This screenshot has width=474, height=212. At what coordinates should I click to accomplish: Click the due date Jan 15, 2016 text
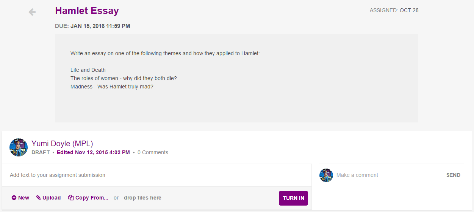click(x=100, y=26)
